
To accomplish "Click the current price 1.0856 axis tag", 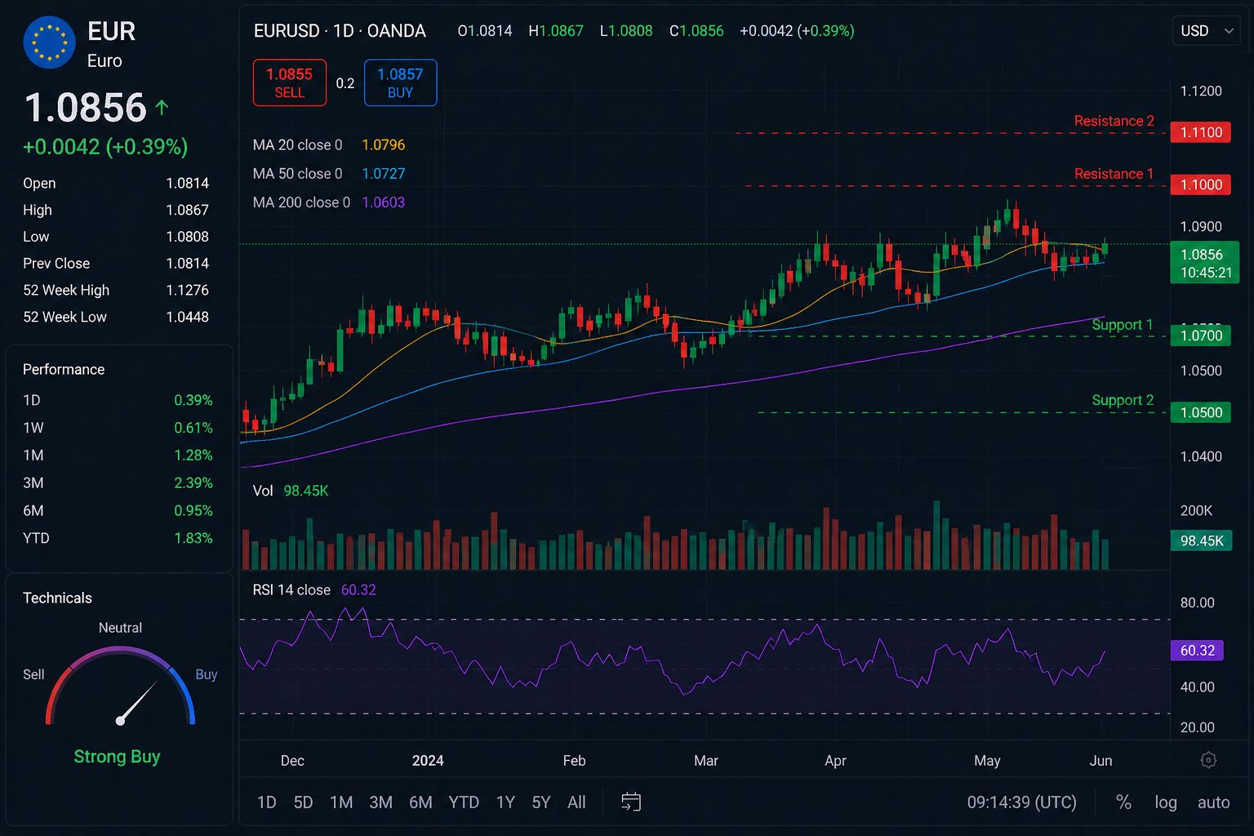I will pos(1205,263).
